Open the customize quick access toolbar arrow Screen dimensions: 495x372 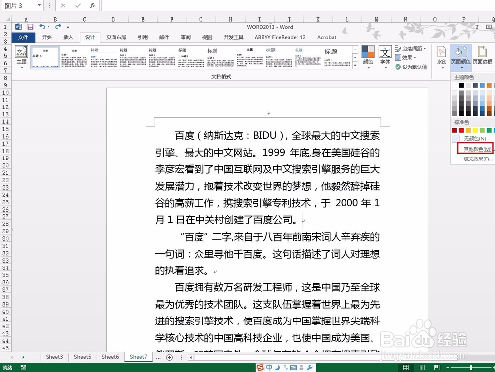(68, 27)
